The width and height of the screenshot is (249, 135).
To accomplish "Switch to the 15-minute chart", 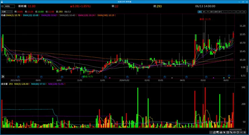I will [236, 12].
